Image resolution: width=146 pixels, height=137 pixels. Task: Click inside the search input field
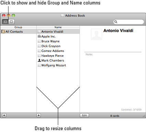pyautogui.click(x=130, y=22)
